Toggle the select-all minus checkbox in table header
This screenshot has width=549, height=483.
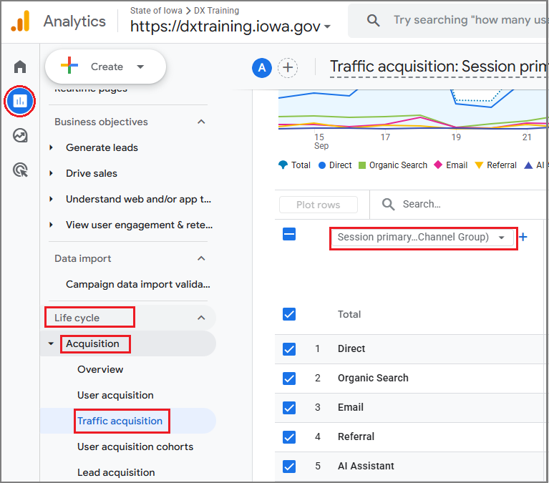point(289,234)
